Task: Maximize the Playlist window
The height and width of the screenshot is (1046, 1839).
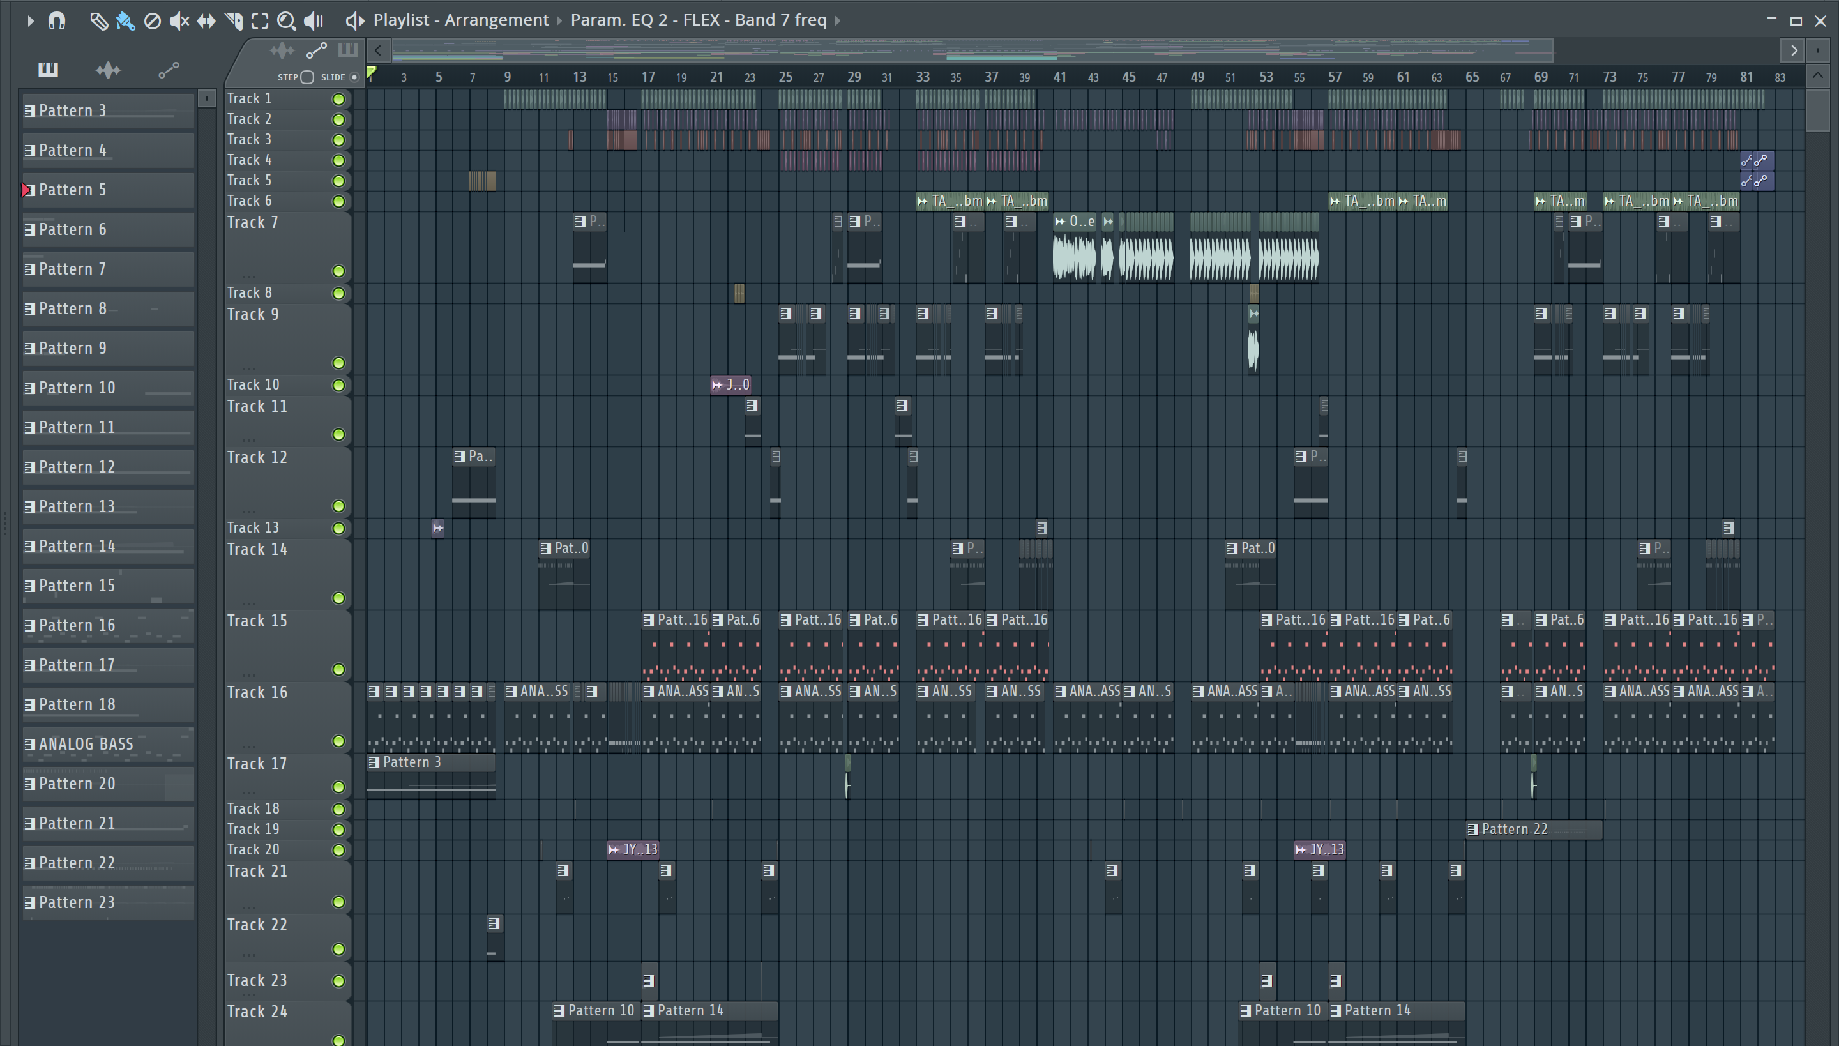Action: 1796,21
